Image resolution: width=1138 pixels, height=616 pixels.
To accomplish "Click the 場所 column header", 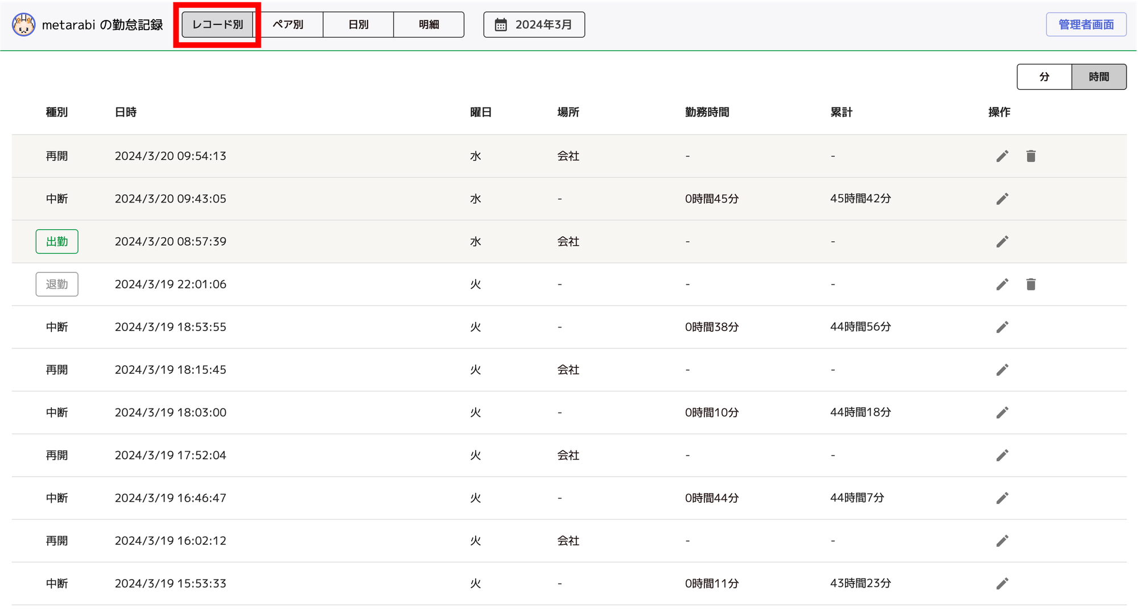I will tap(568, 112).
